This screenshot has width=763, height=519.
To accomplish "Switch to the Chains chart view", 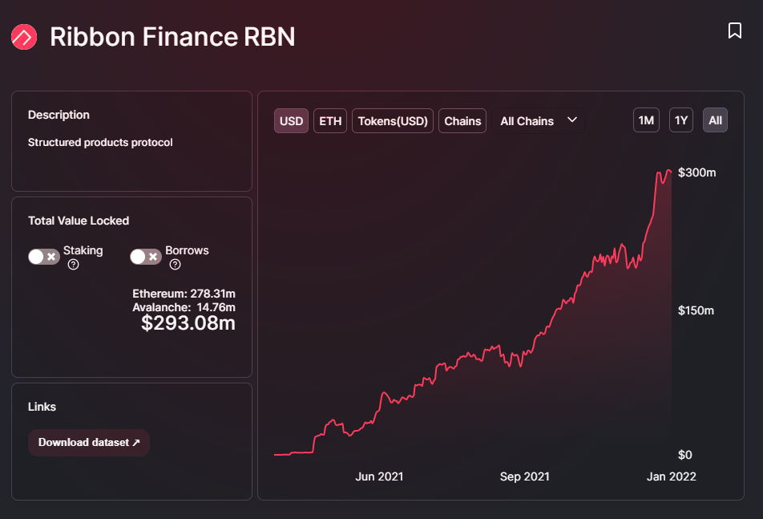I will tap(462, 121).
